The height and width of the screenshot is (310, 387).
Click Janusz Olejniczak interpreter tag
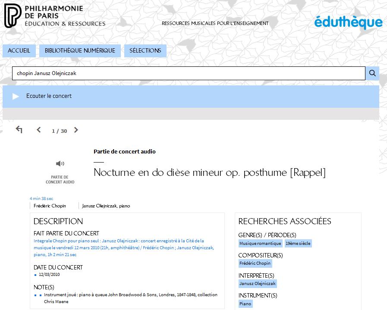pyautogui.click(x=257, y=284)
